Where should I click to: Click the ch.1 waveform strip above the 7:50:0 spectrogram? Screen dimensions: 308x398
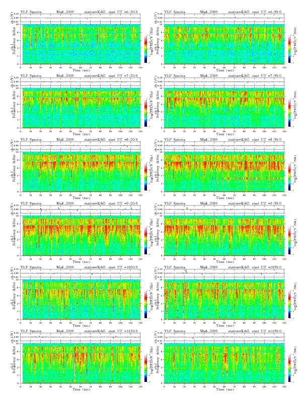[x=224, y=82]
